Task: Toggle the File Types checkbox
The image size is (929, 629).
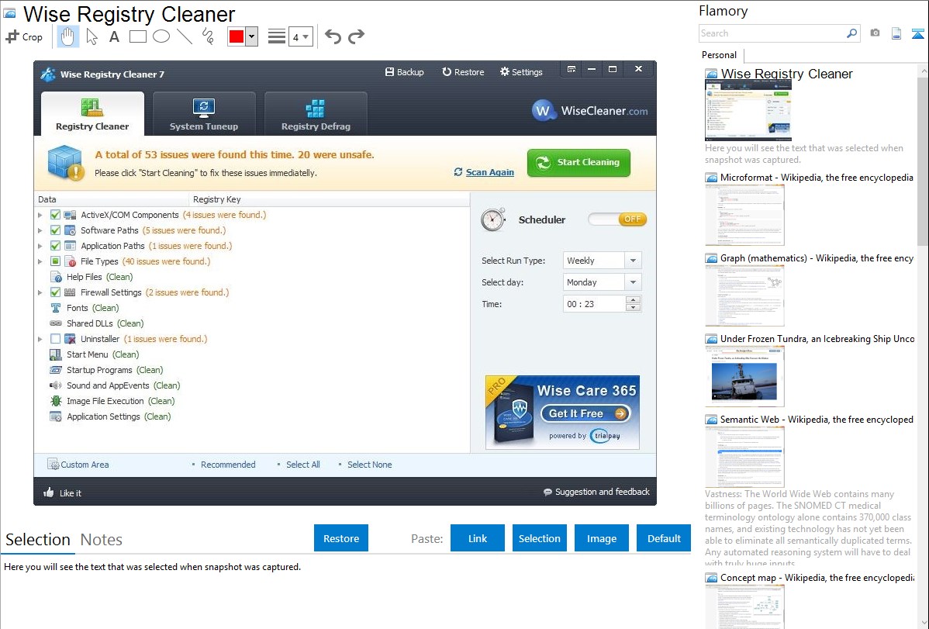Action: (x=55, y=261)
